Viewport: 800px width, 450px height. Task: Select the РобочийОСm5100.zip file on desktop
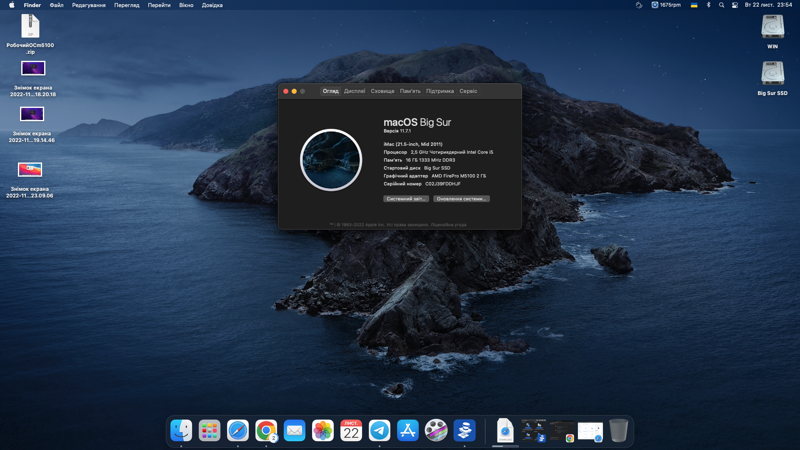[30, 26]
